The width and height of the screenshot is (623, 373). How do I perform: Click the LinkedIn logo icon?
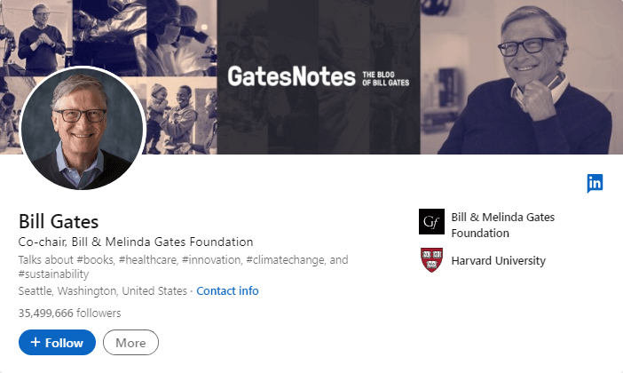click(x=595, y=183)
